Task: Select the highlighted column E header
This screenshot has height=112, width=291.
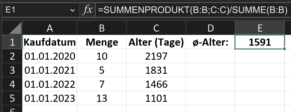Action: click(x=260, y=28)
